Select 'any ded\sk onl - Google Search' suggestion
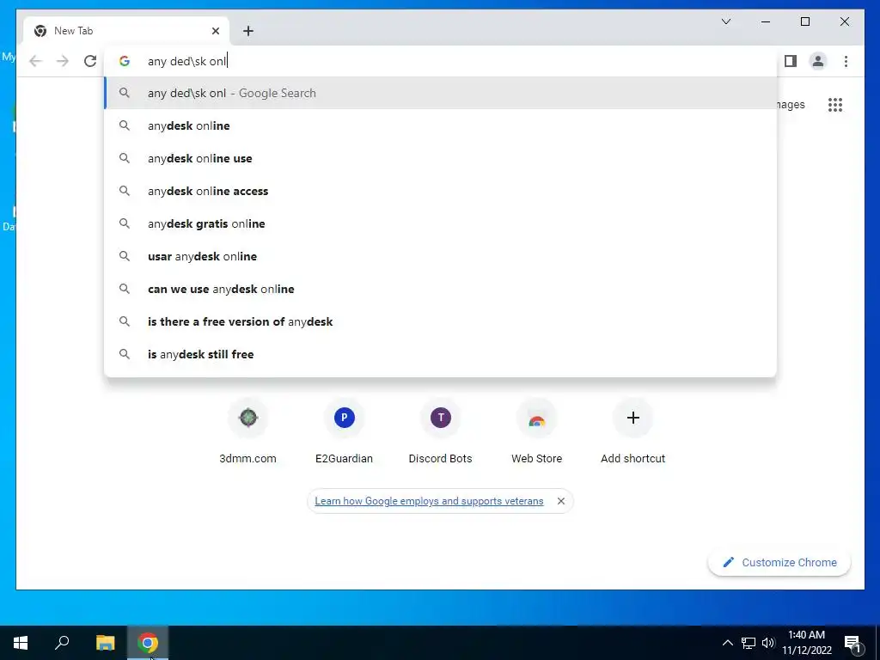 pyautogui.click(x=441, y=93)
